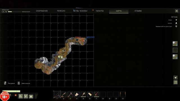The height and width of the screenshot is (101, 180).
Task: Close the map menu with X
Action: [x=177, y=11]
